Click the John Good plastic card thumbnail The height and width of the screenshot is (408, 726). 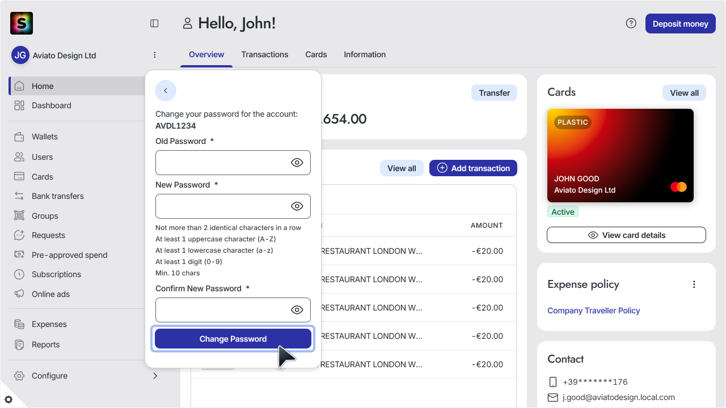(x=621, y=155)
